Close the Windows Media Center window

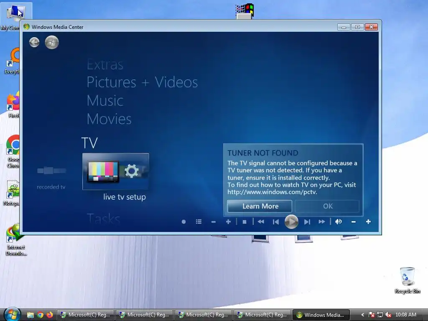pyautogui.click(x=371, y=27)
